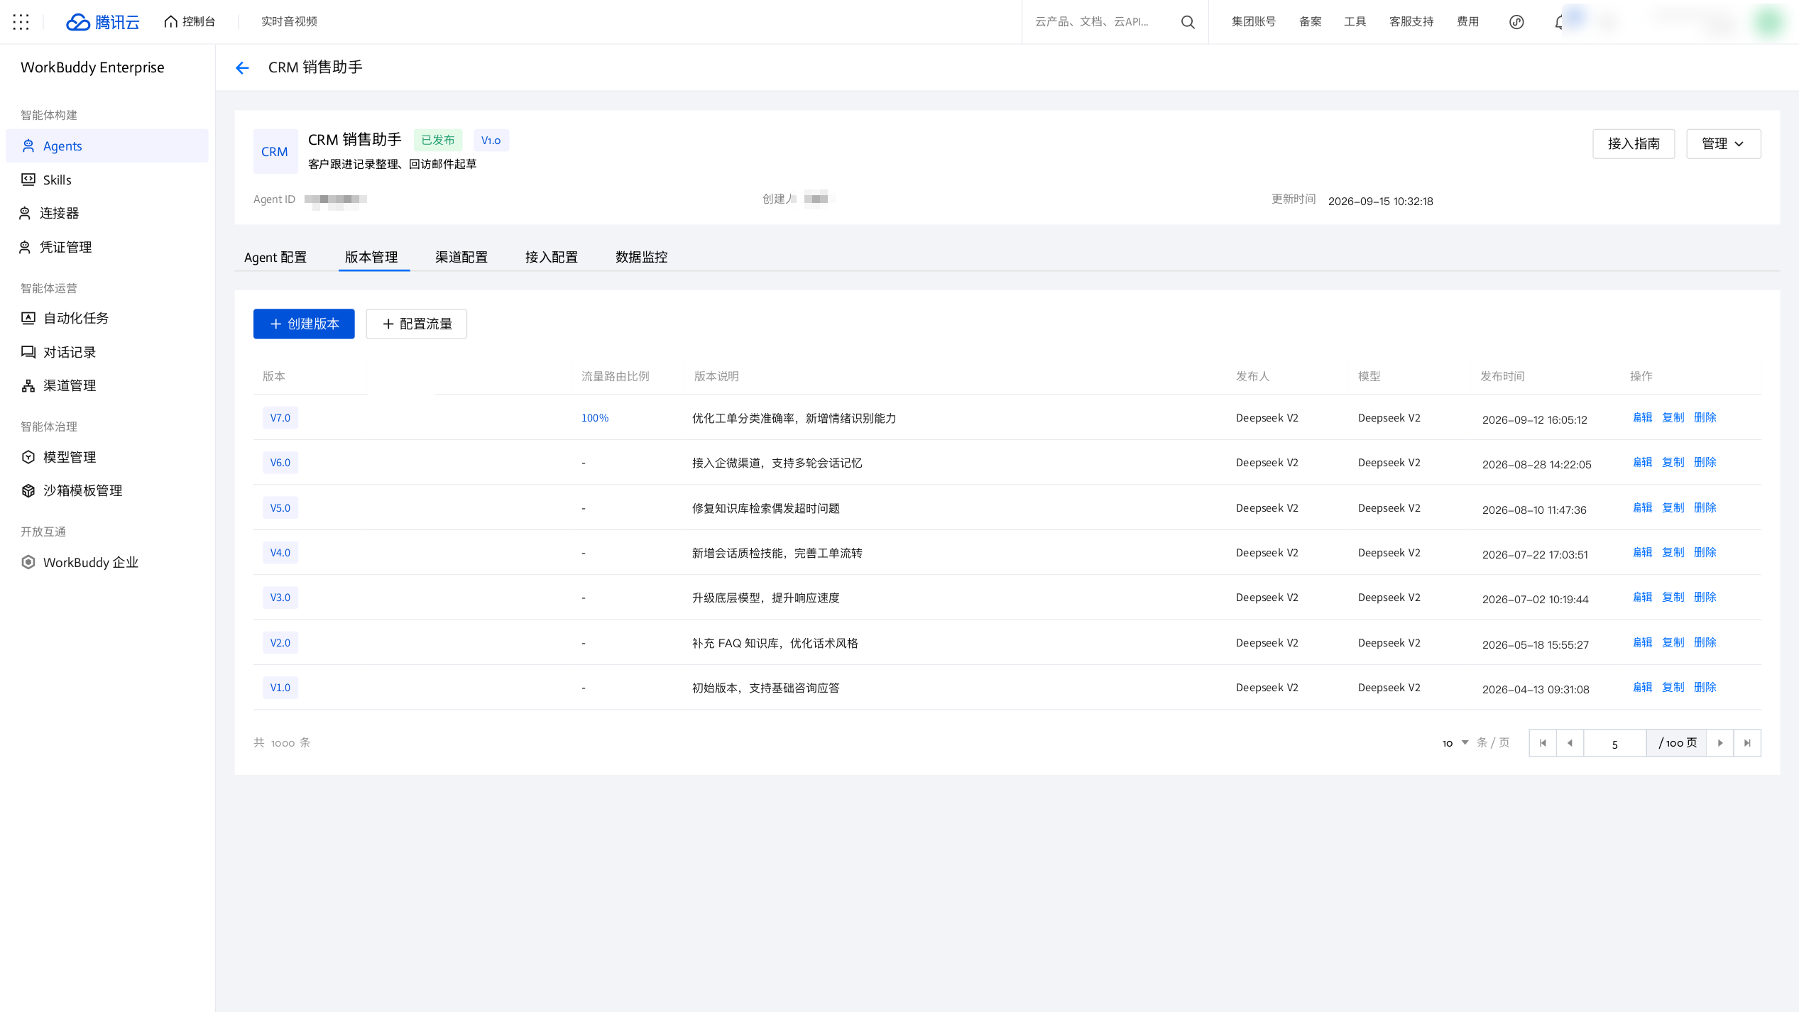Jump to the first page arrow
This screenshot has height=1012, width=1799.
[x=1543, y=743]
